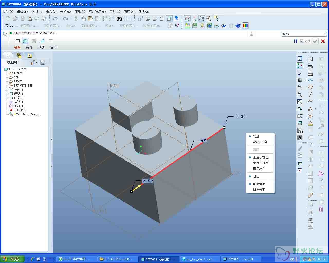This screenshot has width=329, height=263.
Task: Click the datum curve tool icon
Action: pyautogui.click(x=310, y=102)
